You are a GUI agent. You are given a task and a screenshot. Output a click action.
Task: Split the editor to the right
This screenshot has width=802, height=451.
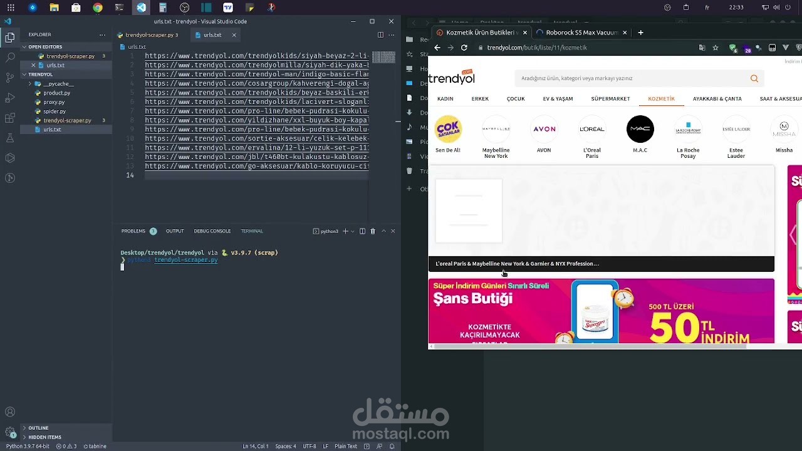[x=380, y=35]
